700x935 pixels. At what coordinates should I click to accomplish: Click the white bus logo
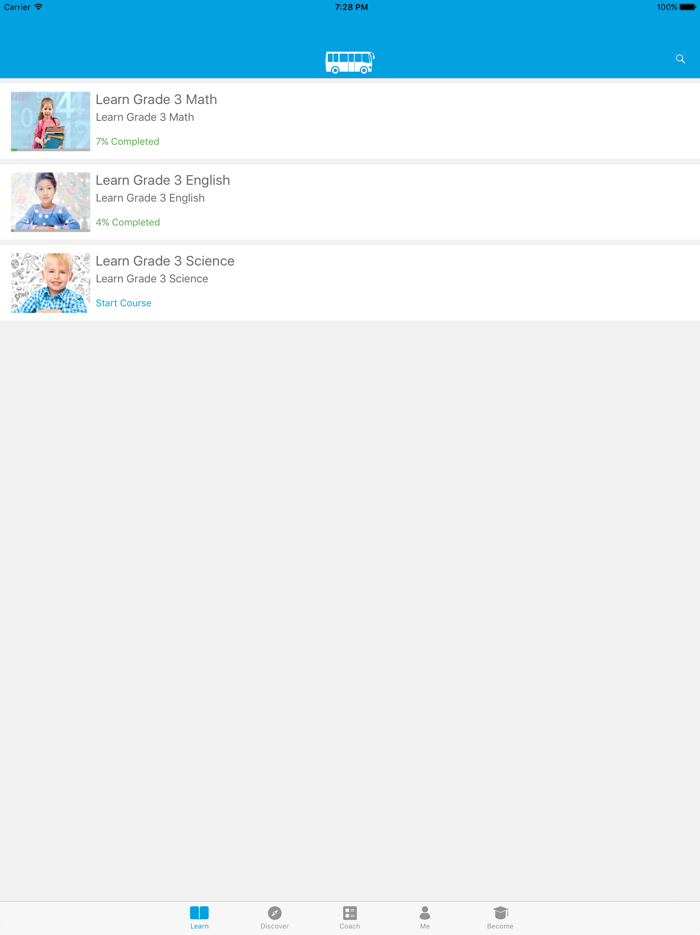[350, 63]
